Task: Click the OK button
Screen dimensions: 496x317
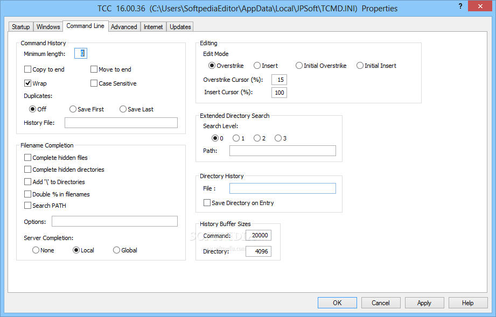Action: pos(337,303)
